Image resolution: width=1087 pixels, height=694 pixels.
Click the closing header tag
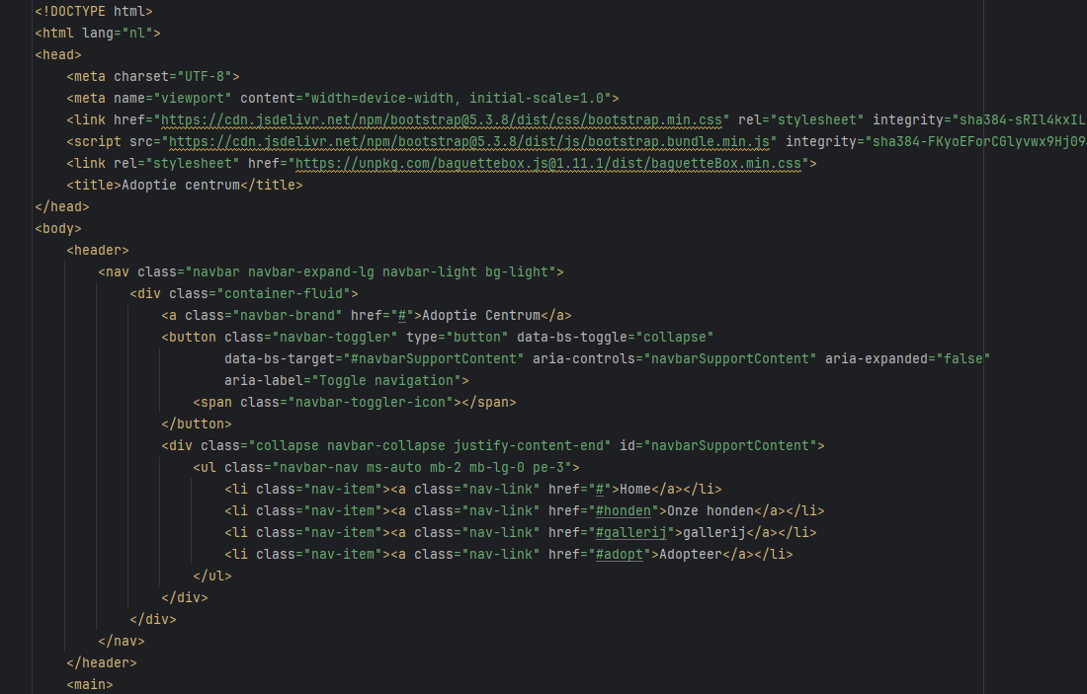tap(102, 662)
